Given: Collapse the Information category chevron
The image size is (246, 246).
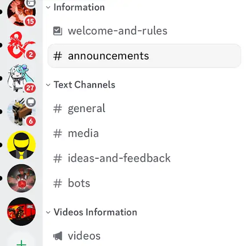Looking at the screenshot, I should click(48, 7).
